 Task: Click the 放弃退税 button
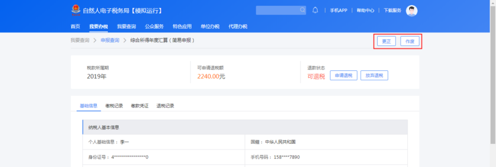374,75
